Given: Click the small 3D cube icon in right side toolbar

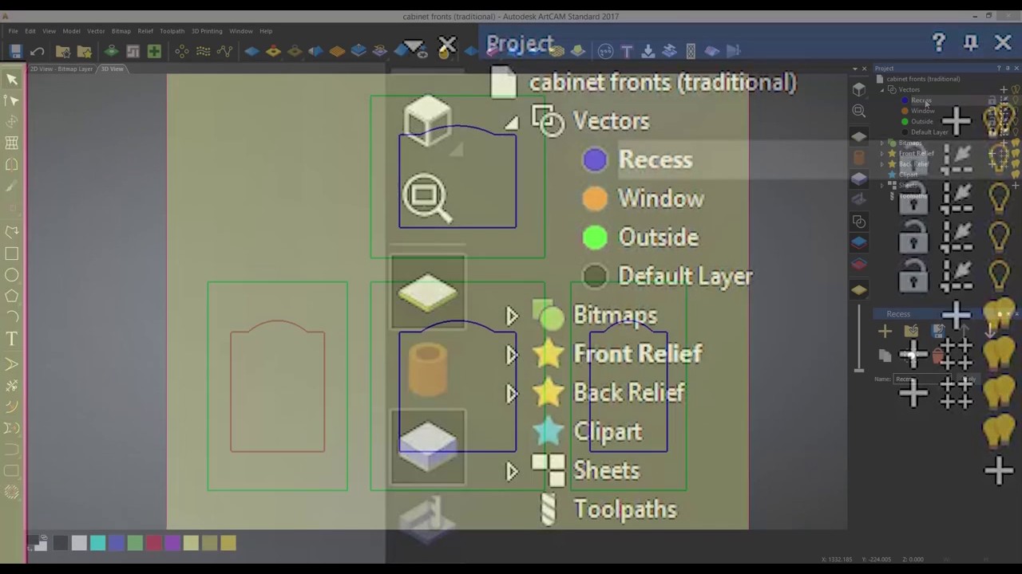Looking at the screenshot, I should [859, 89].
